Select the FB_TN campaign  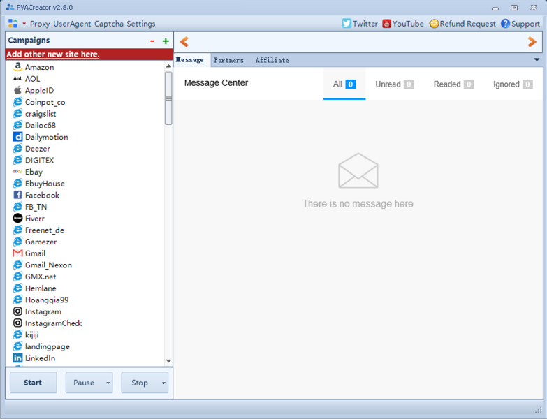coord(36,207)
